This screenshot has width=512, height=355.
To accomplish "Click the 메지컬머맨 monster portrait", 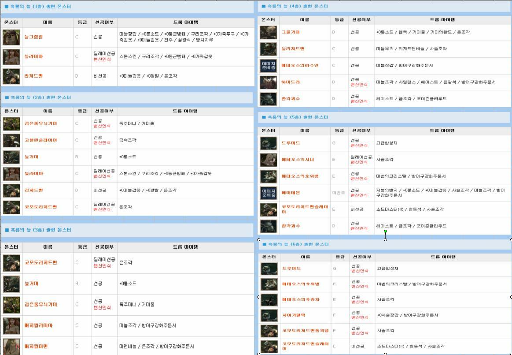I will 11,346.
